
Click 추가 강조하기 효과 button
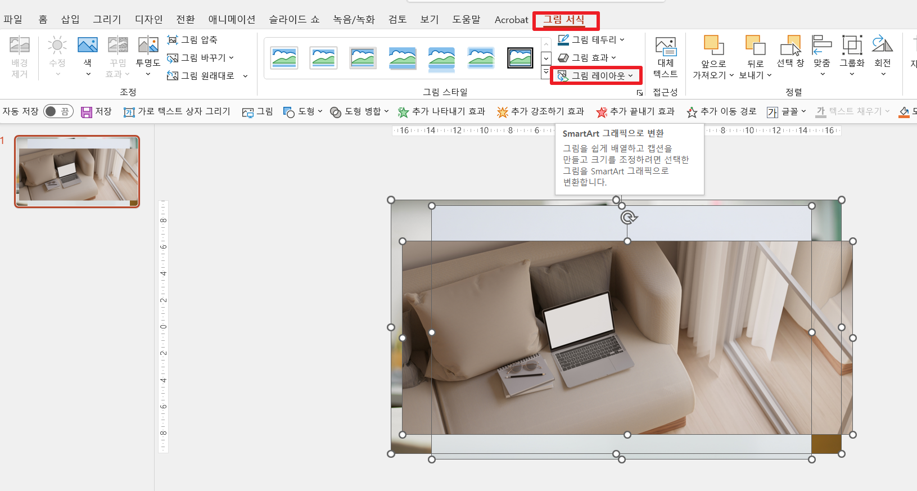540,112
